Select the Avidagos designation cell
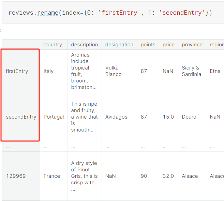 [116, 117]
